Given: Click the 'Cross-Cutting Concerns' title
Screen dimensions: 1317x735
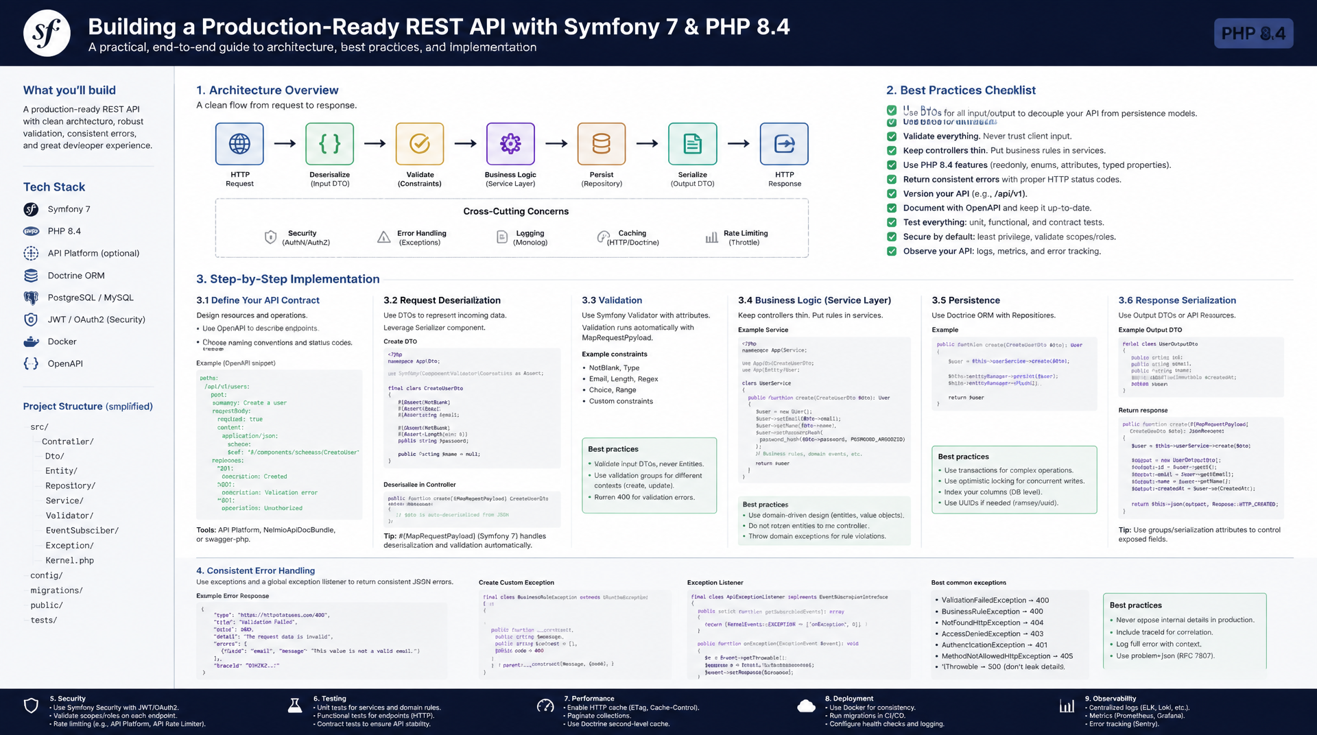Looking at the screenshot, I should pyautogui.click(x=516, y=211).
